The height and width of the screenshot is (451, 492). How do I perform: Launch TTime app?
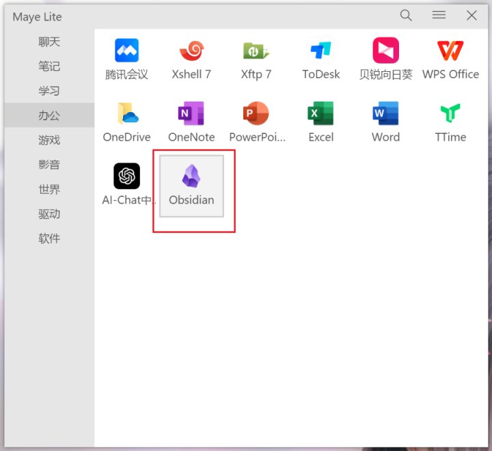coord(450,122)
